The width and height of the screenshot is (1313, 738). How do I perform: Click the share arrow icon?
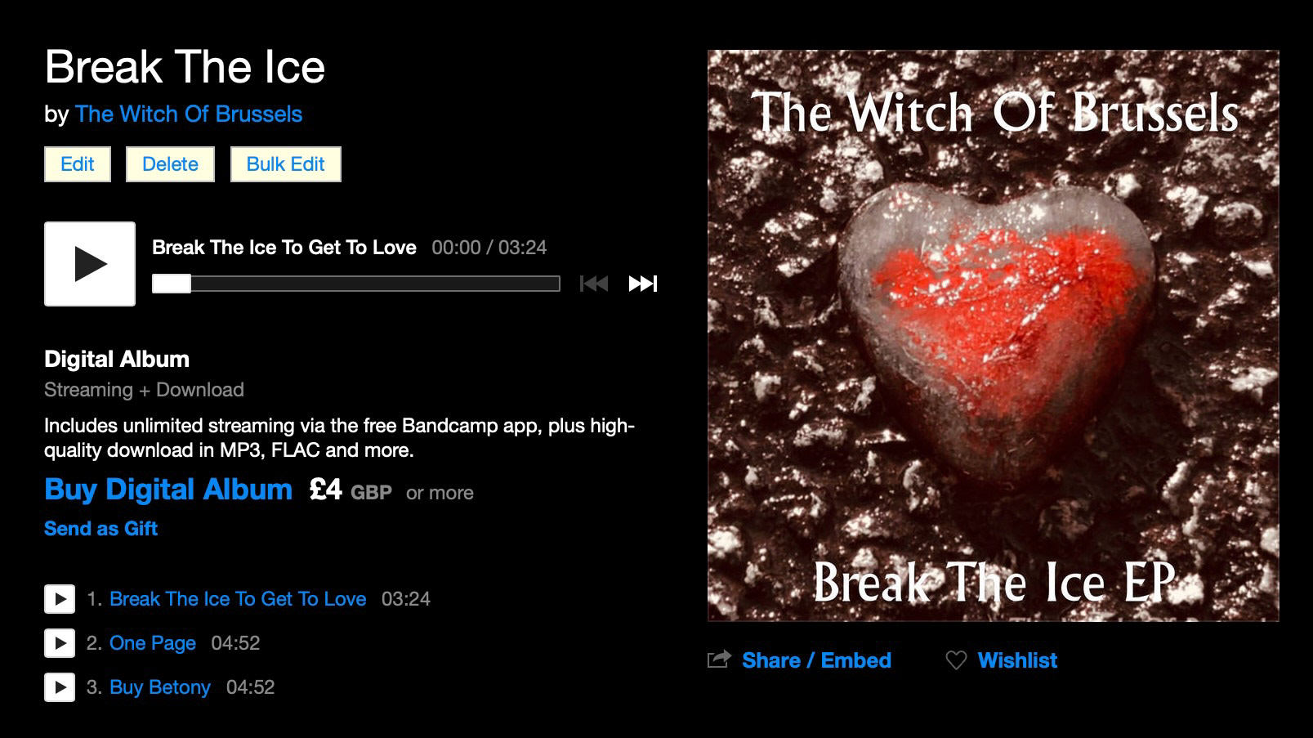pos(719,660)
